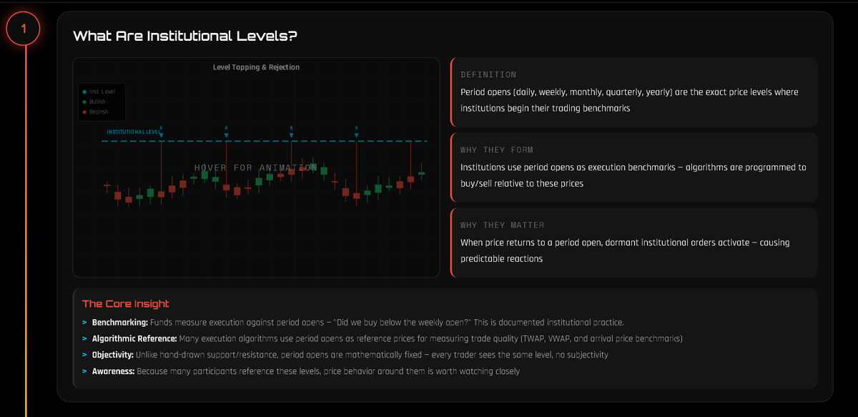
Task: Click the red Bearish legend dot
Action: pyautogui.click(x=84, y=112)
